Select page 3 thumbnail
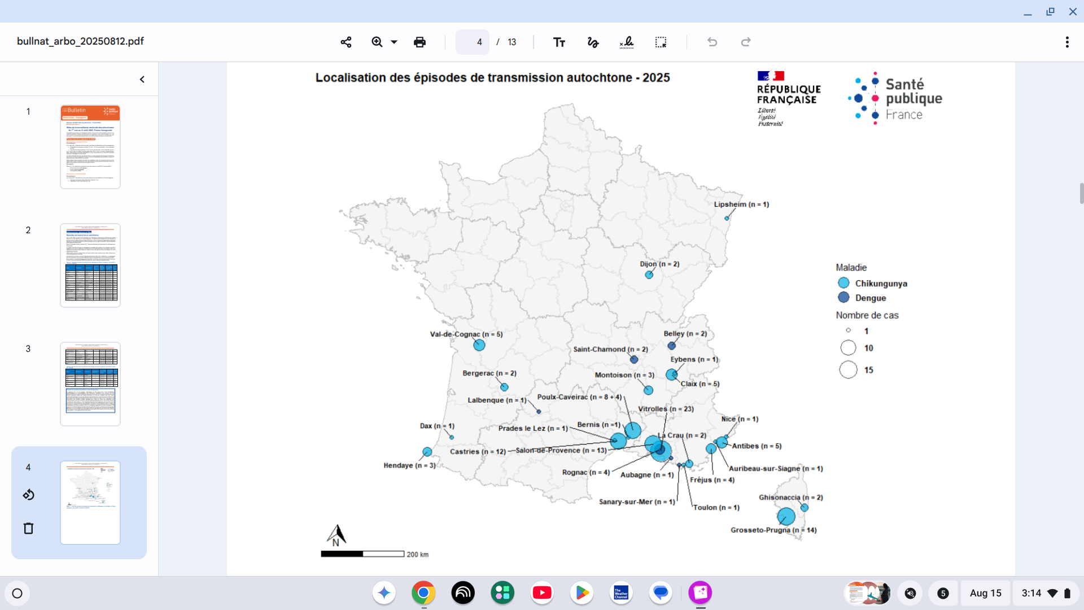Screen dimensions: 1084x610 click(90, 384)
